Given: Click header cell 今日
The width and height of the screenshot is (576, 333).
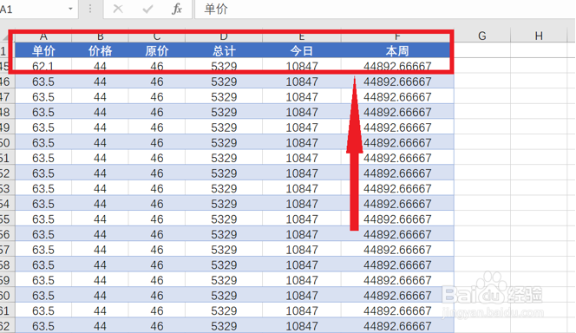Looking at the screenshot, I should [x=302, y=50].
